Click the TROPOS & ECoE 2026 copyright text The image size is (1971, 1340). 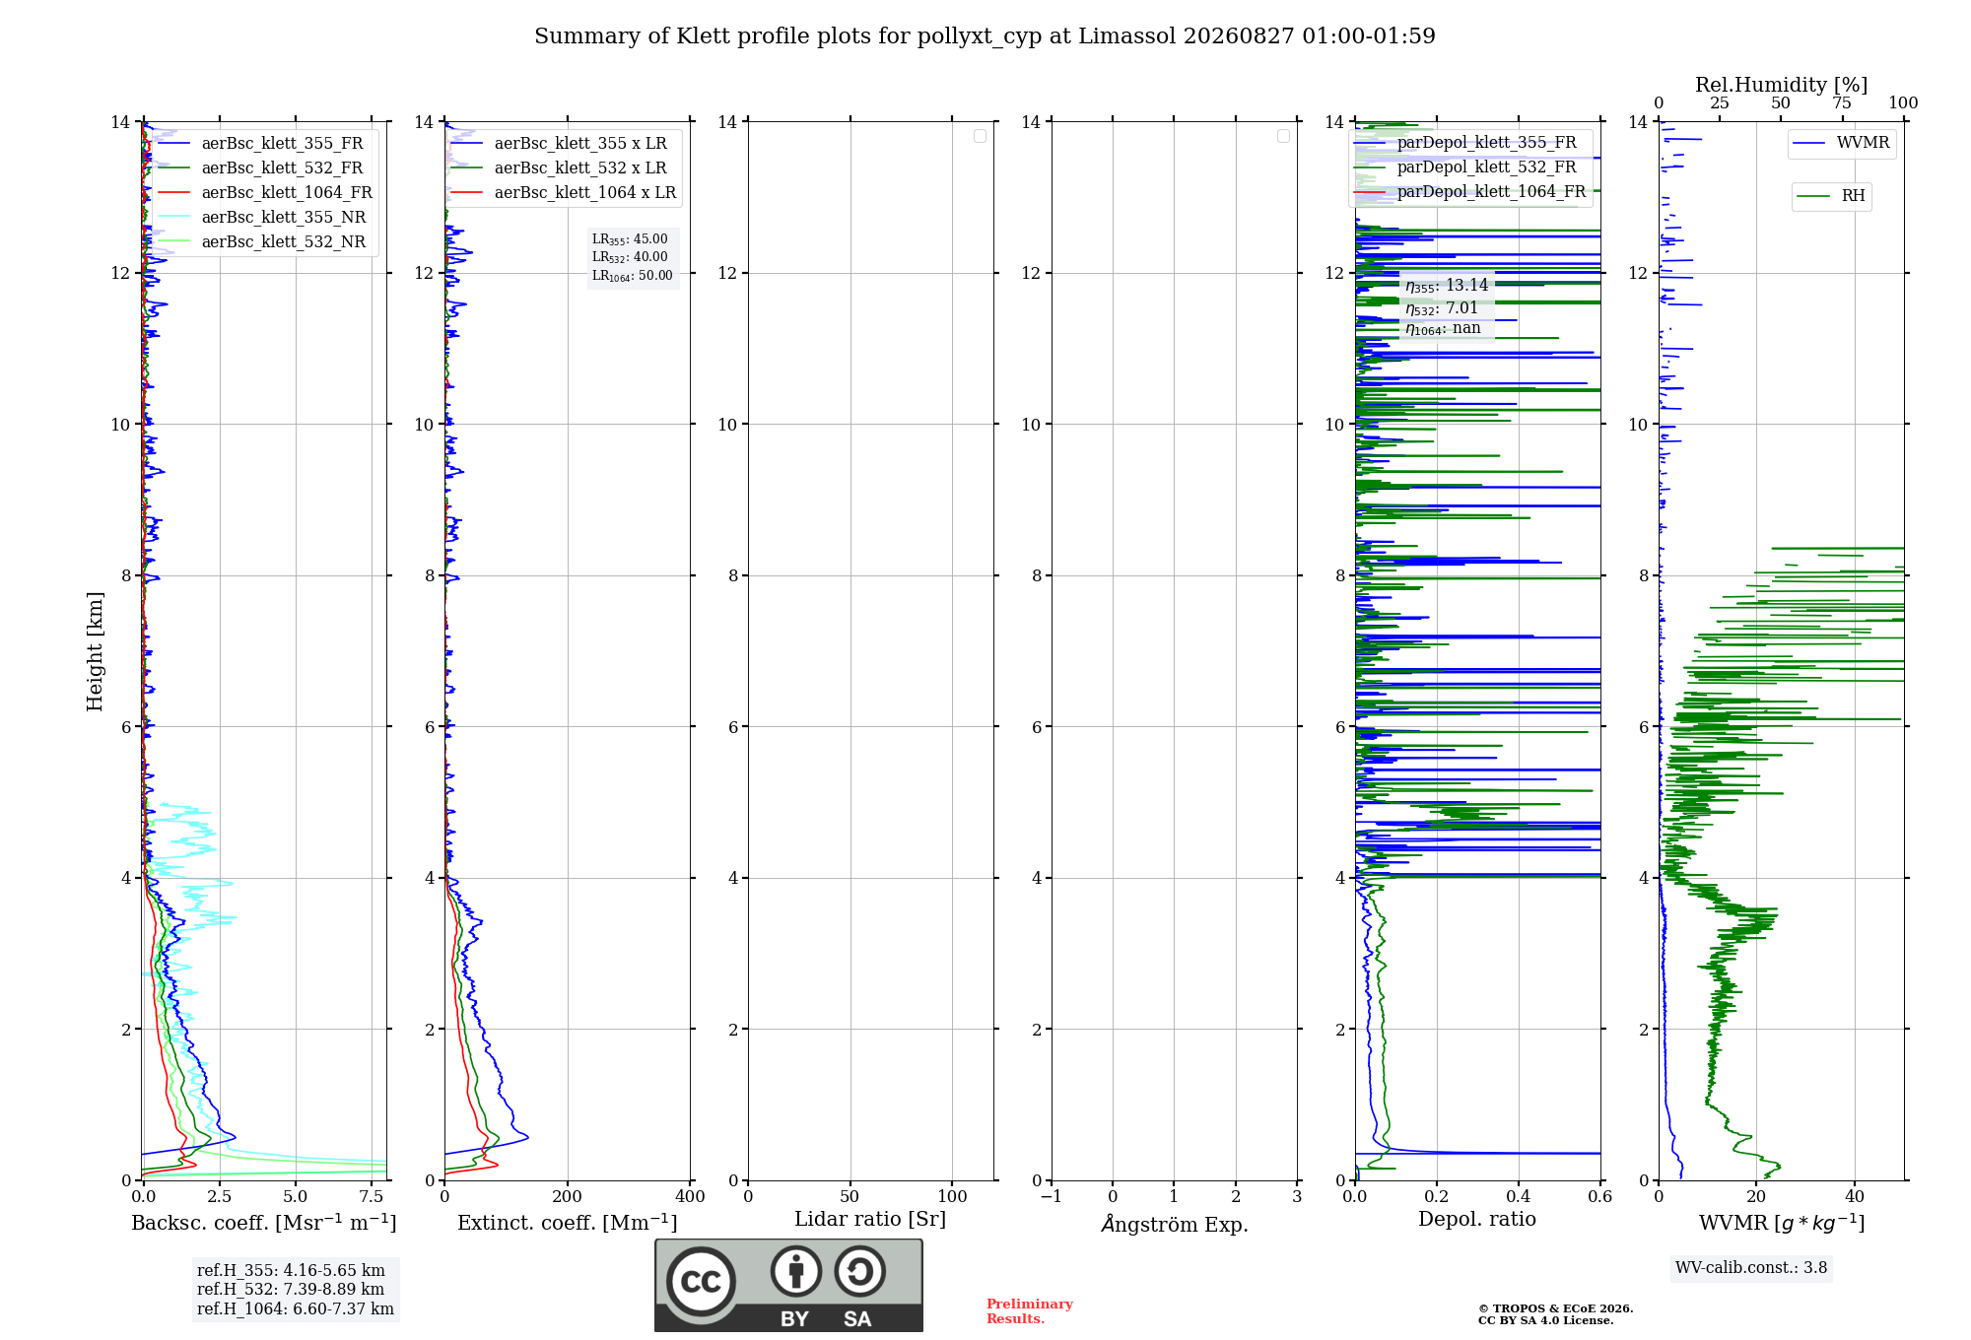click(x=1556, y=1309)
